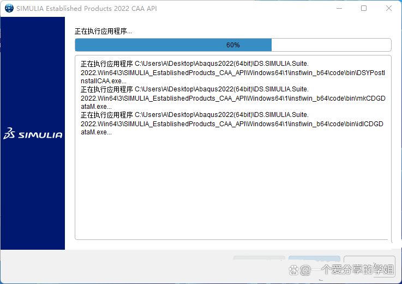
Task: Click the 60% installation progress bar
Action: point(233,45)
